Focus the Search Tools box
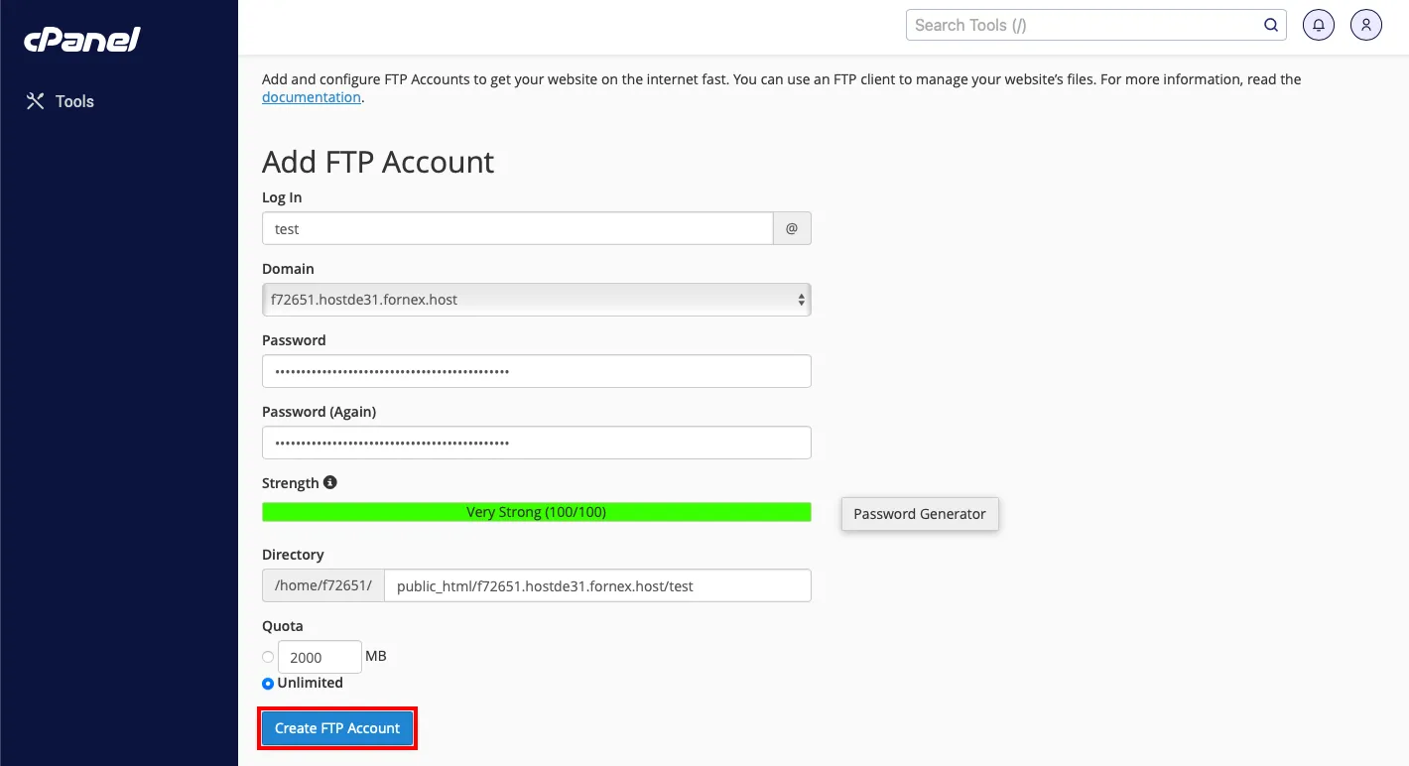The image size is (1409, 766). tap(1084, 26)
